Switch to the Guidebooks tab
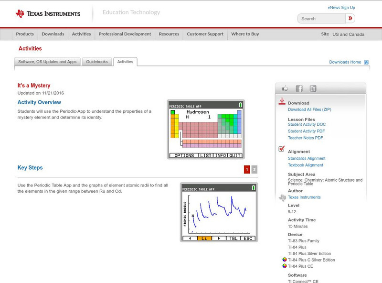Viewport: 382px width, 283px height. pos(96,61)
